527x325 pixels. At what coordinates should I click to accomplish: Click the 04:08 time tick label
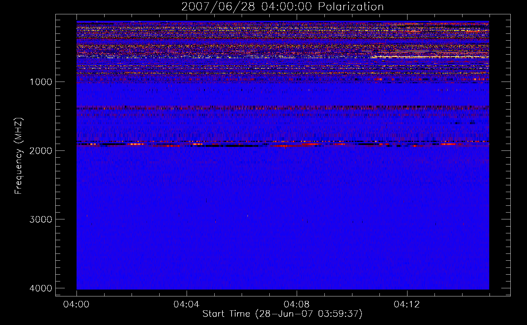[296, 305]
